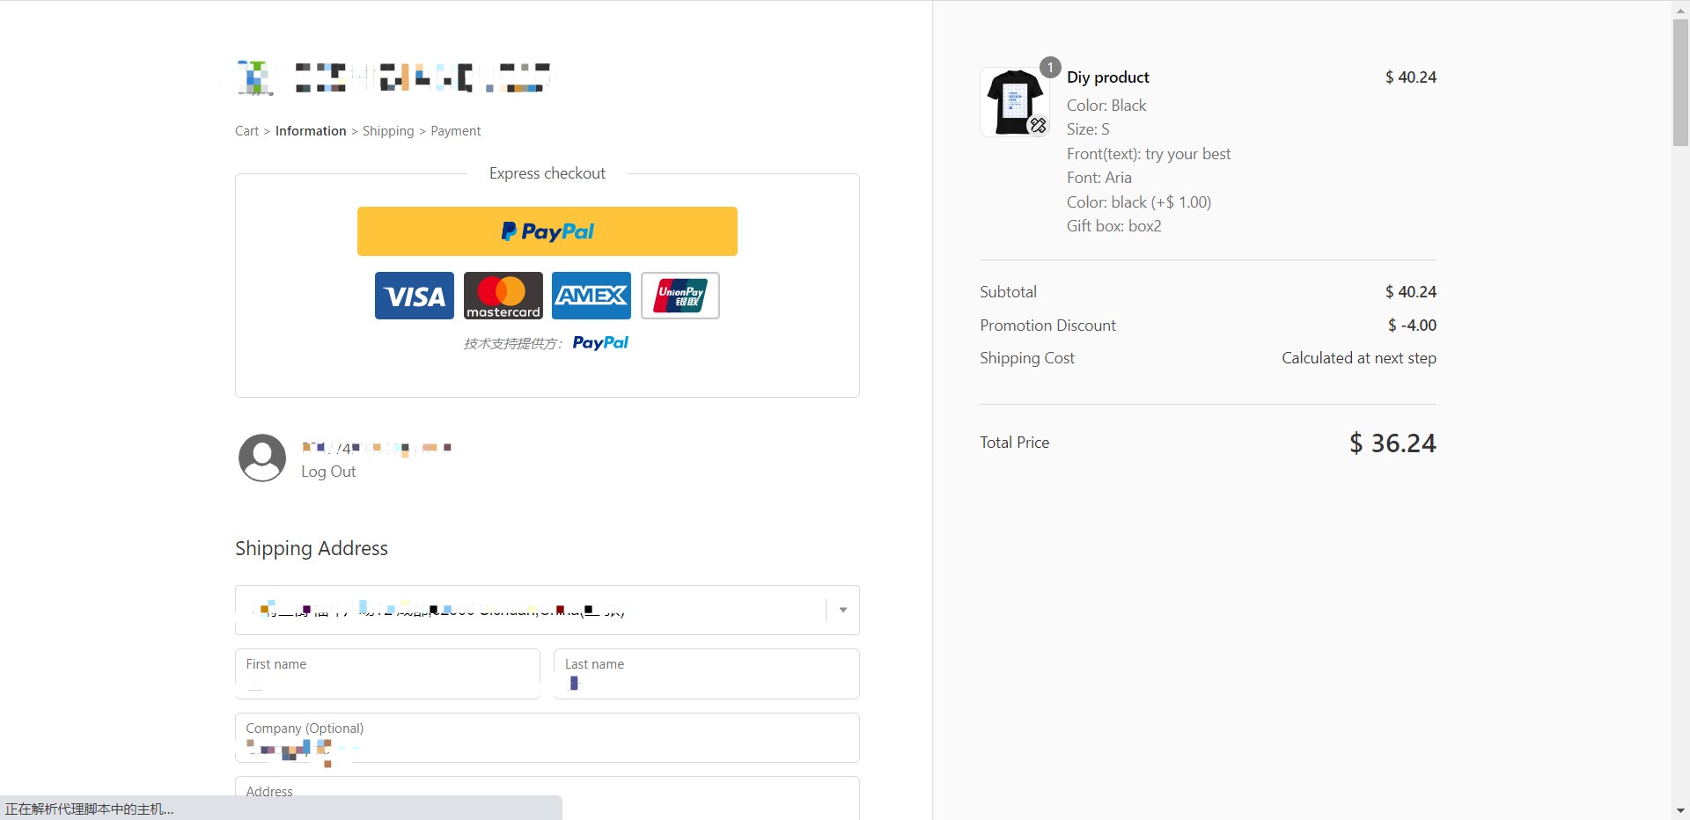Choose the Mastercard payment icon
This screenshot has width=1690, height=820.
coord(503,296)
